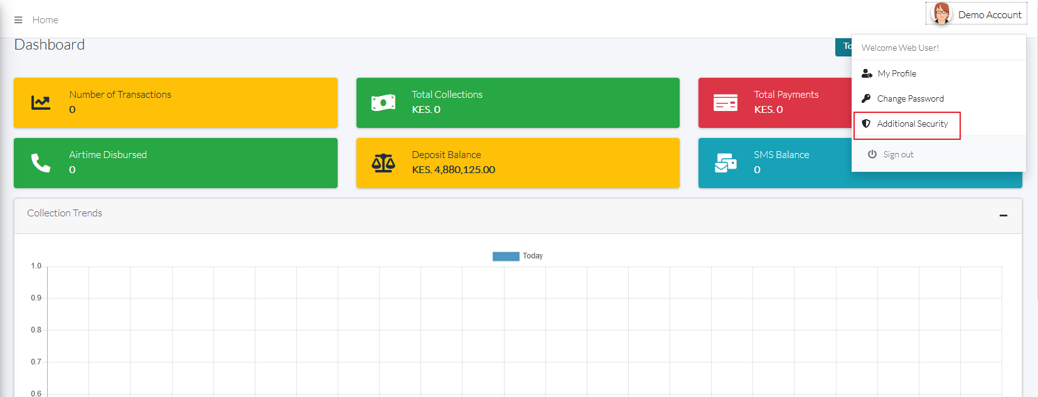The image size is (1038, 397).
Task: Sign out of the account
Action: click(x=897, y=154)
